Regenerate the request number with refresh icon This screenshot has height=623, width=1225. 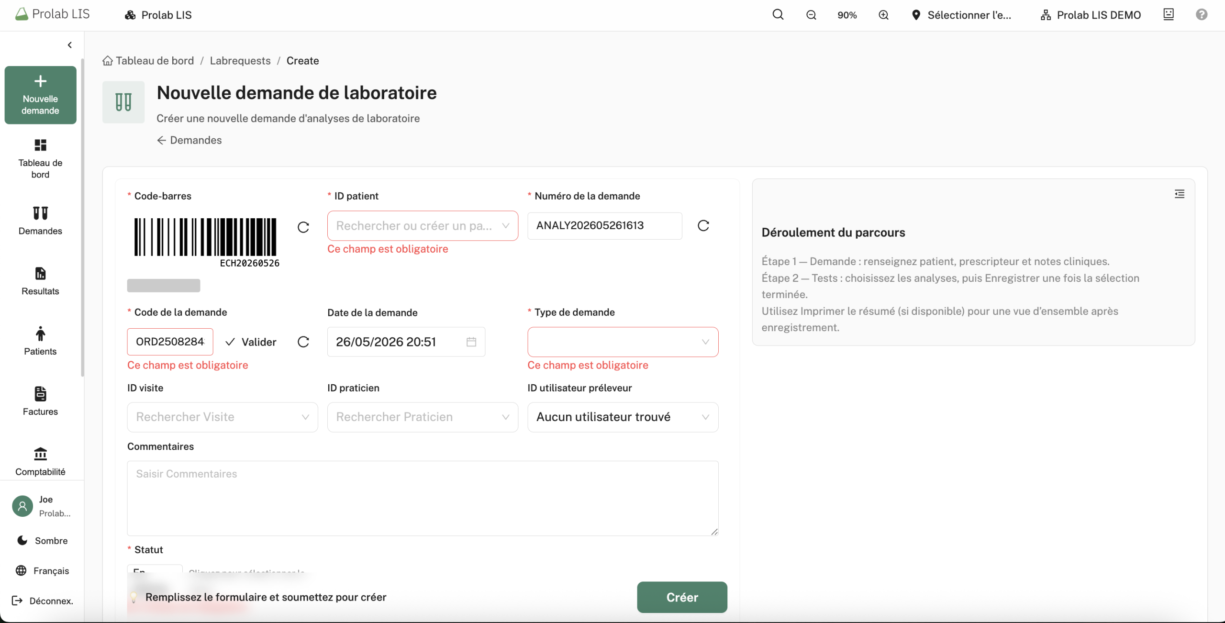703,225
